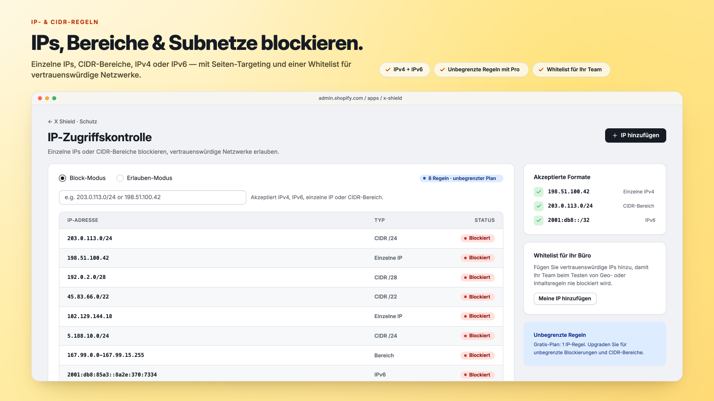
Task: Click the red window close dot
Action: [x=40, y=98]
